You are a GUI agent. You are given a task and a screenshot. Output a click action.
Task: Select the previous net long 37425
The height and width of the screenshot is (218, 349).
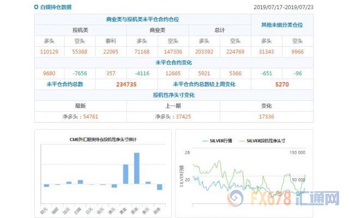point(183,117)
